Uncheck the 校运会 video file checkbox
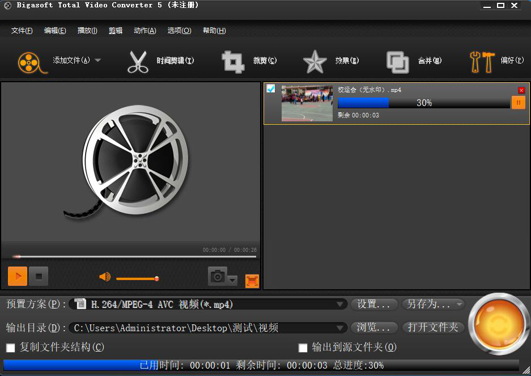 coord(271,88)
